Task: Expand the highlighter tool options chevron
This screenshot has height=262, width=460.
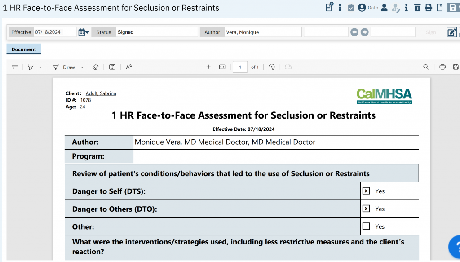Action: click(x=40, y=67)
